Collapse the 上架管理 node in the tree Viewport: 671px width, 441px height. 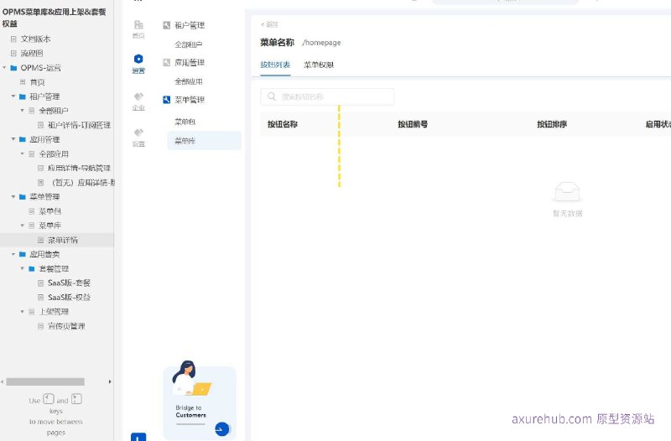tap(23, 311)
